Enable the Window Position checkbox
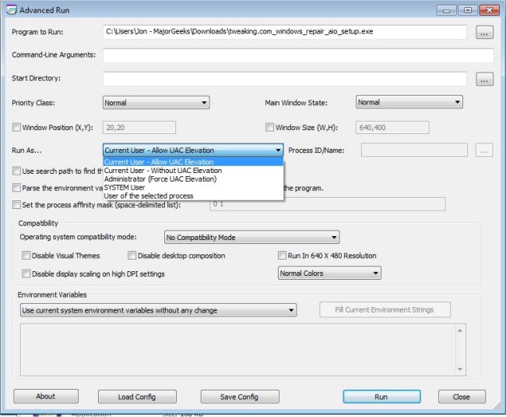Screen dimensions: 506x417 pyautogui.click(x=17, y=127)
